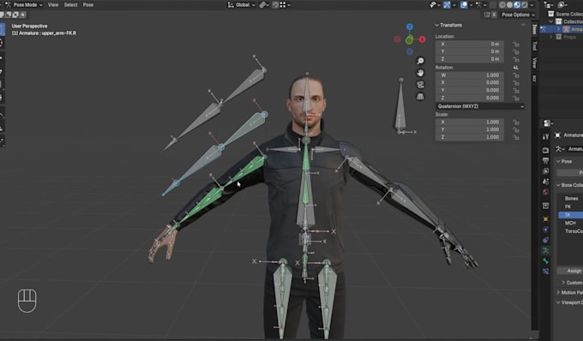Viewport: 583px width, 341px height.
Task: Enable wireframe viewport shading
Action: (x=502, y=5)
